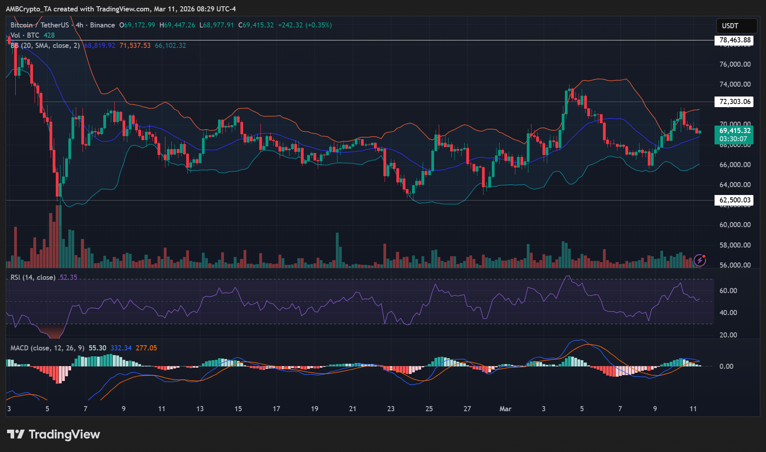The image size is (766, 452).
Task: Click the RSI value 52.35 readout
Action: coord(68,277)
